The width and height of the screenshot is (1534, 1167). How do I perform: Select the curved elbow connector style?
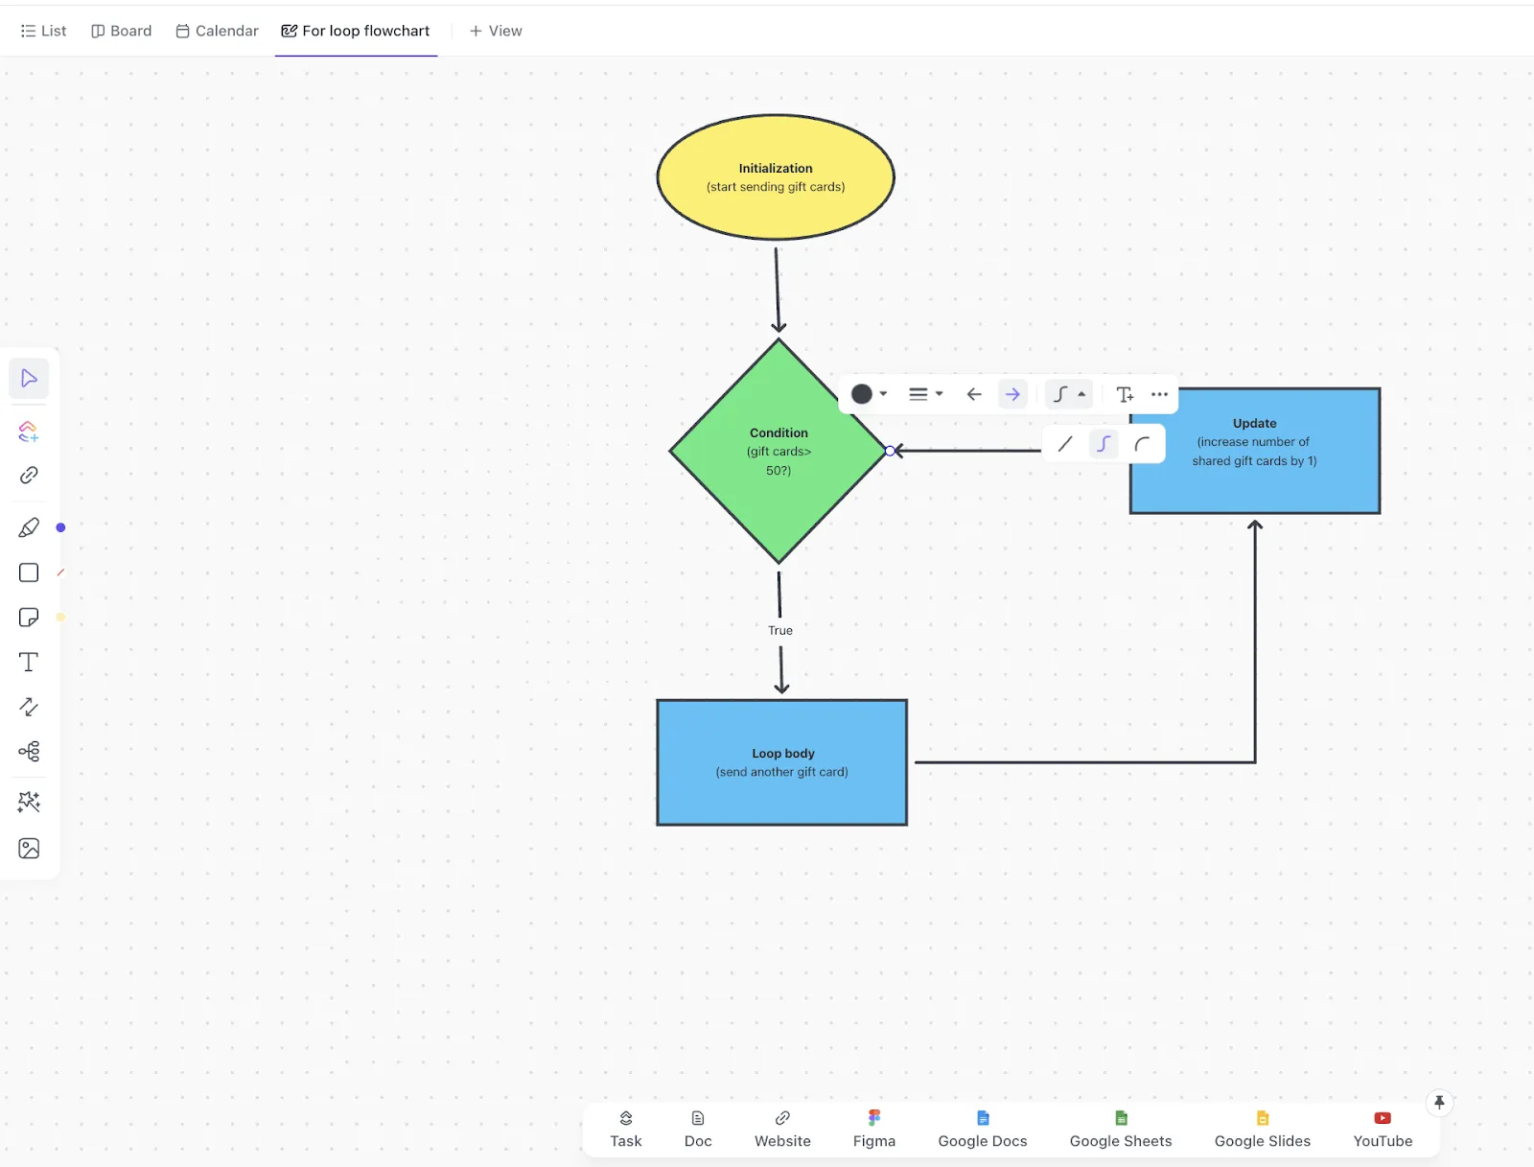tap(1142, 444)
